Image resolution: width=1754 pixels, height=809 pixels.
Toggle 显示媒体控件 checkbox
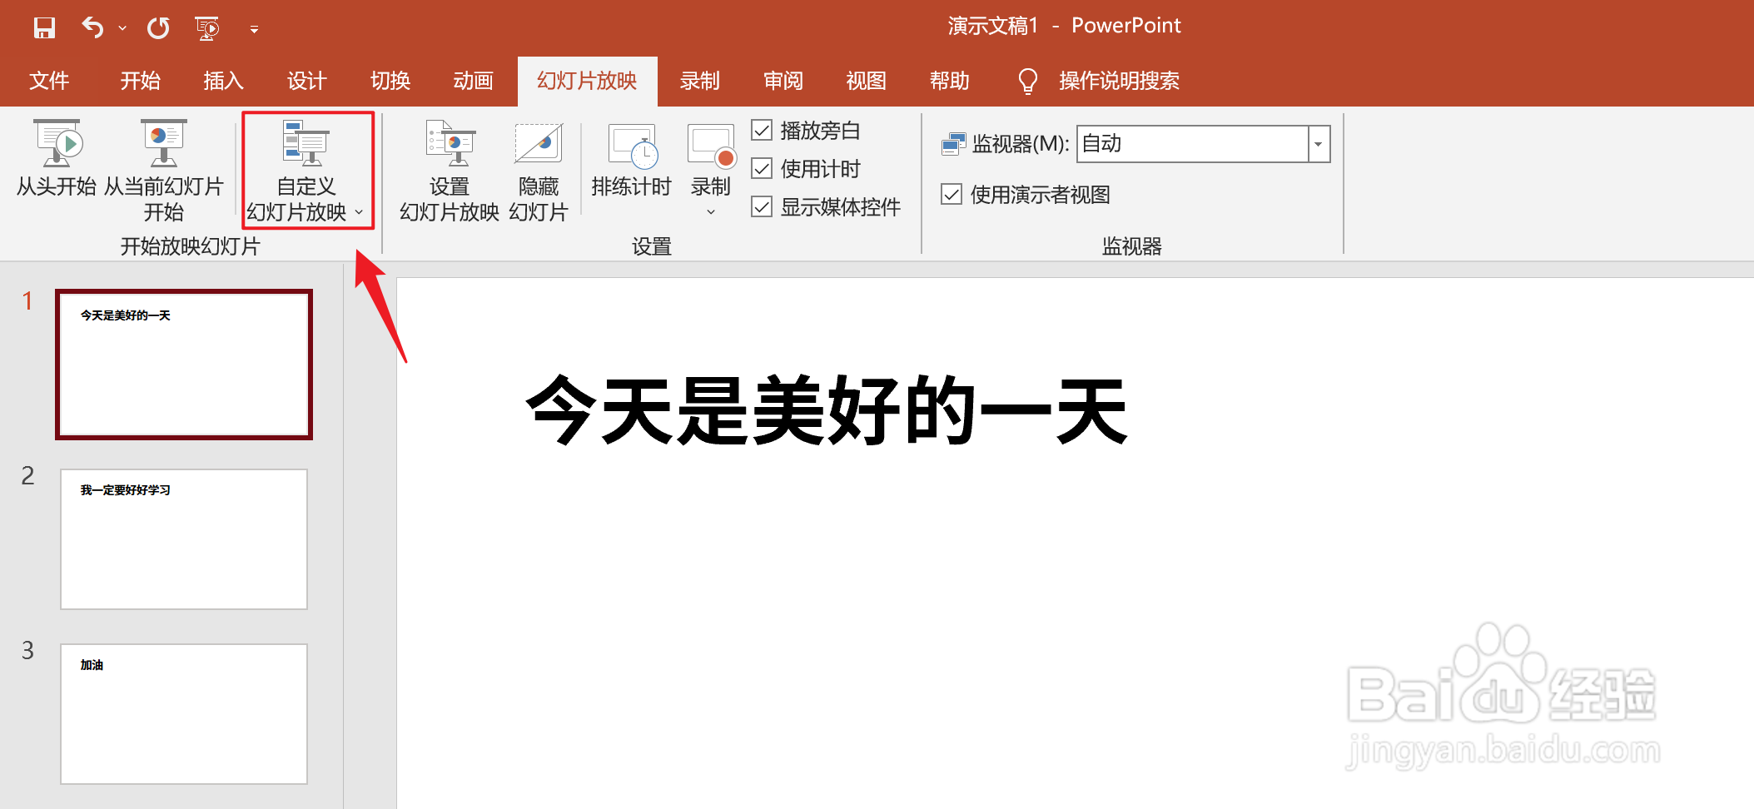point(762,206)
